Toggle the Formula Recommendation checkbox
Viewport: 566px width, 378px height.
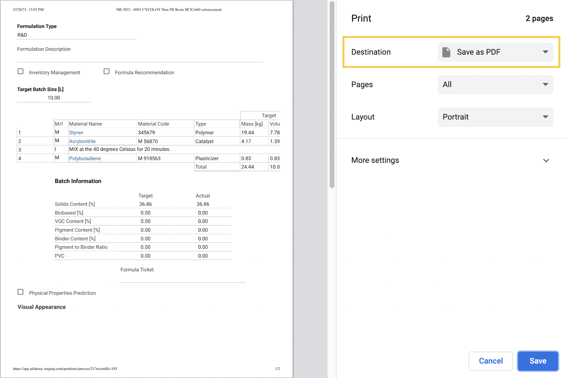click(106, 71)
